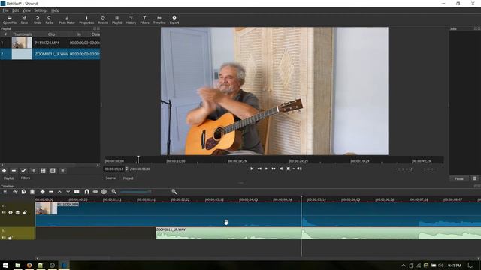Toggle scrub while dragging
Screen dimensions: 481x270
[x=95, y=192]
